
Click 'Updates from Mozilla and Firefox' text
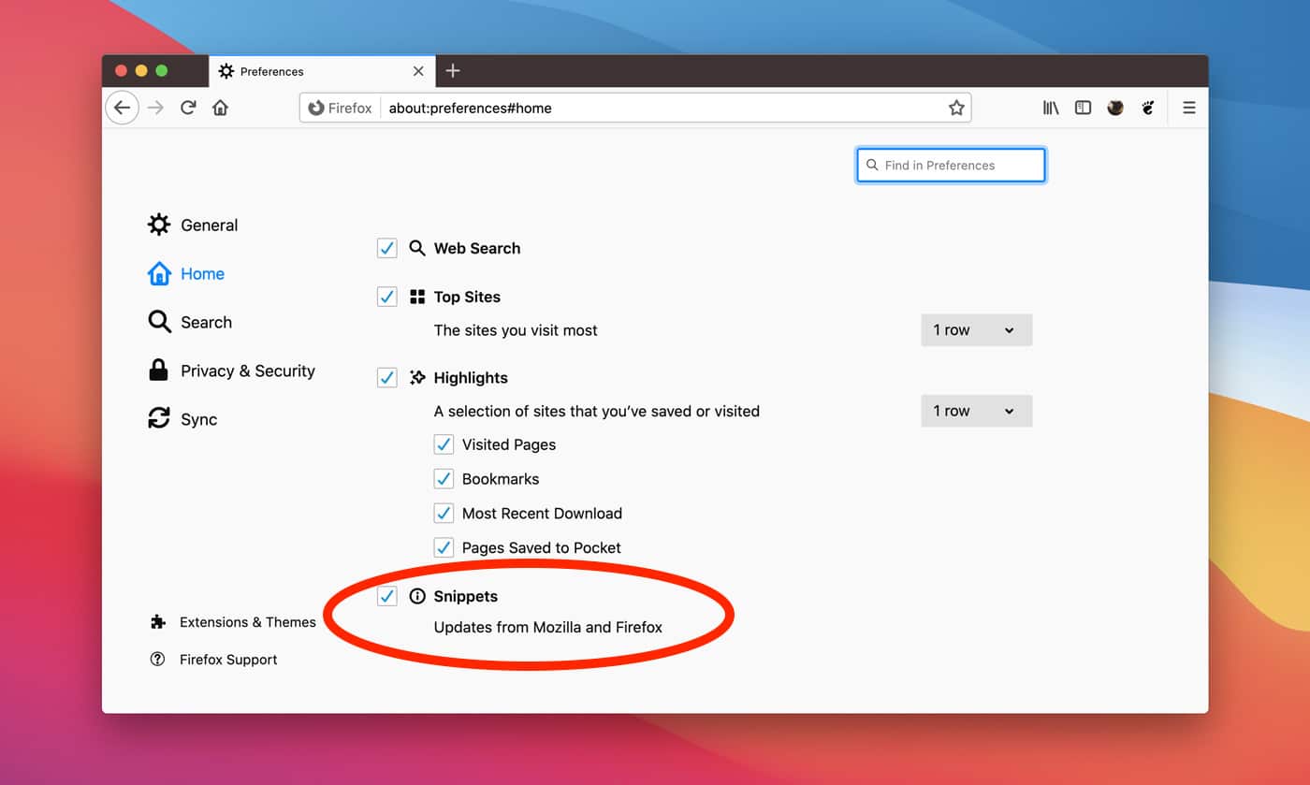[548, 627]
